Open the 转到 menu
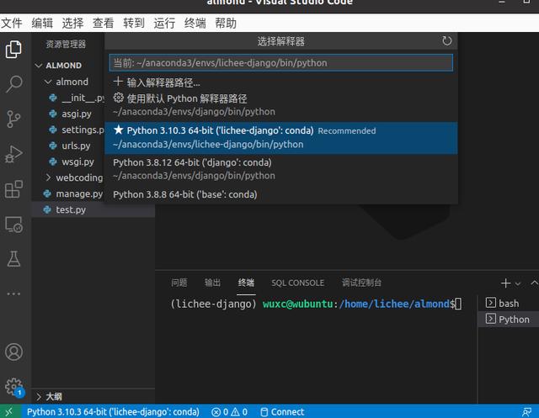Screen dimensions: 539x418 (134, 24)
